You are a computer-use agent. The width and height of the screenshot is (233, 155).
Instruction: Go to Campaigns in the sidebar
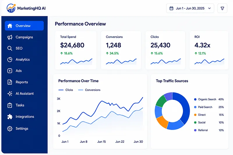pyautogui.click(x=24, y=37)
